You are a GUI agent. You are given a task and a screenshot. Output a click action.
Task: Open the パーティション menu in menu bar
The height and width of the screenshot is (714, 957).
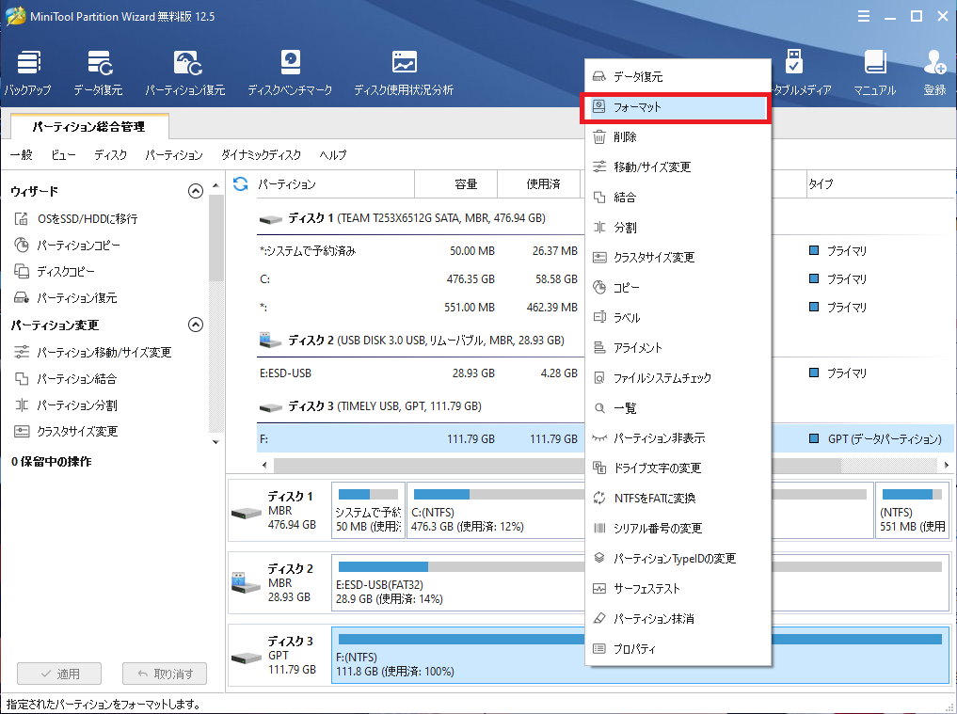tap(174, 155)
